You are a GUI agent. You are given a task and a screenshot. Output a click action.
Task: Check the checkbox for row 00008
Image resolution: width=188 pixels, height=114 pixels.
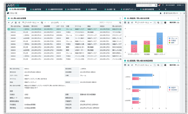point(9,38)
